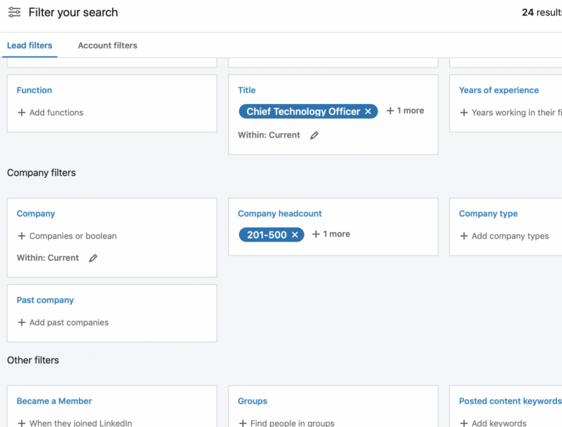The height and width of the screenshot is (427, 562).
Task: Expand 1 more in Company headcount
Action: [336, 234]
